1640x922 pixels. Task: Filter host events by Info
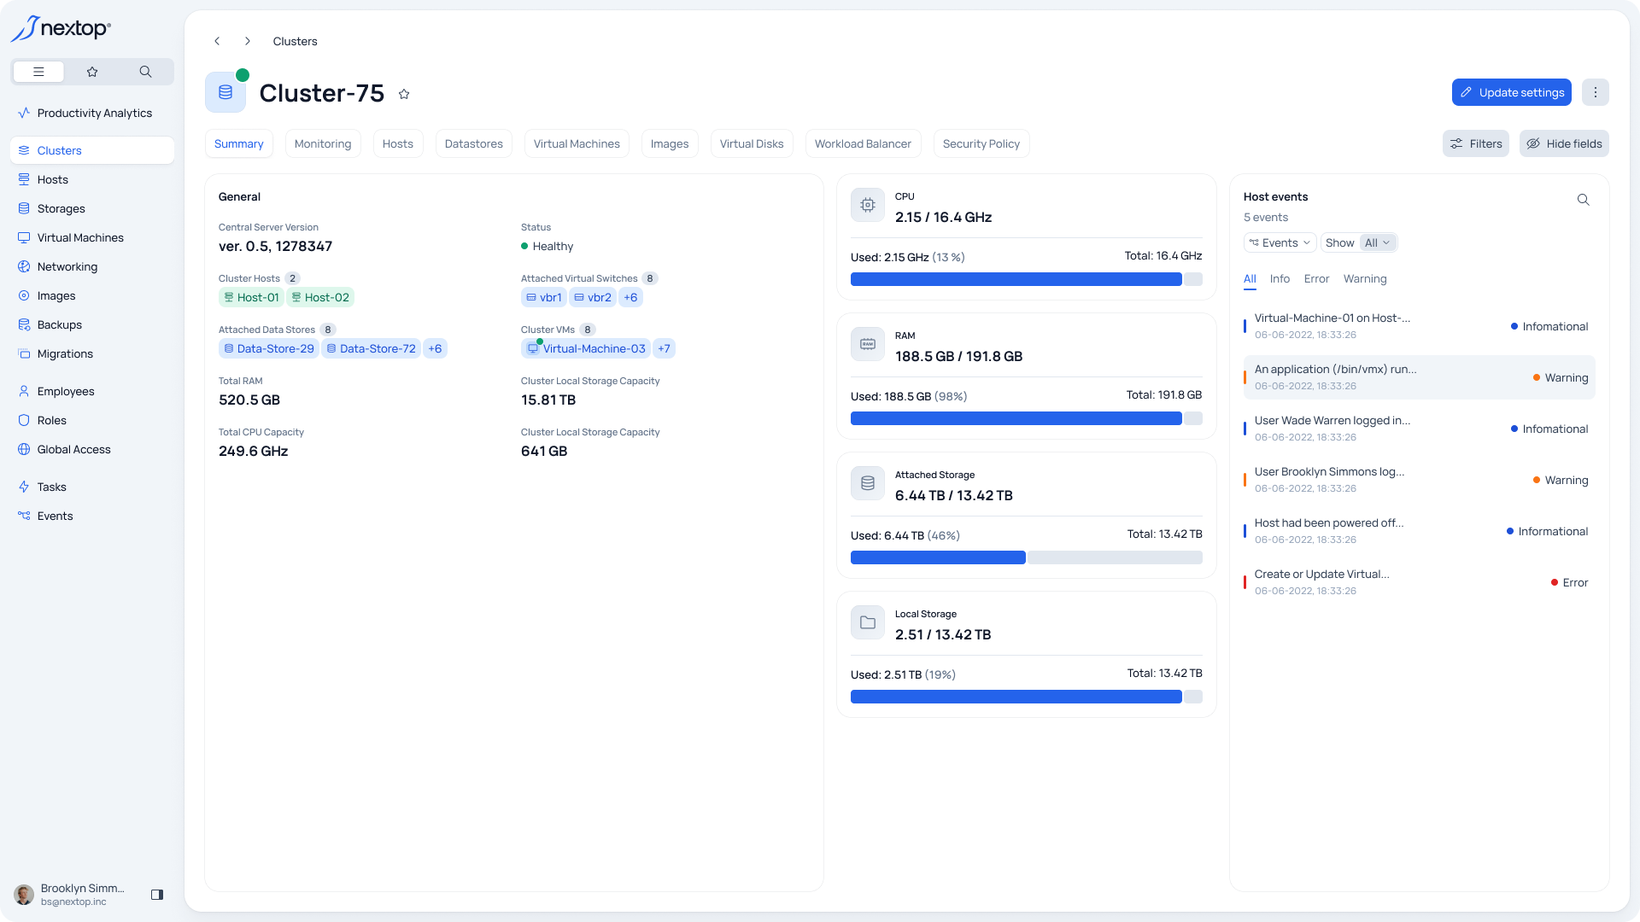tap(1280, 279)
